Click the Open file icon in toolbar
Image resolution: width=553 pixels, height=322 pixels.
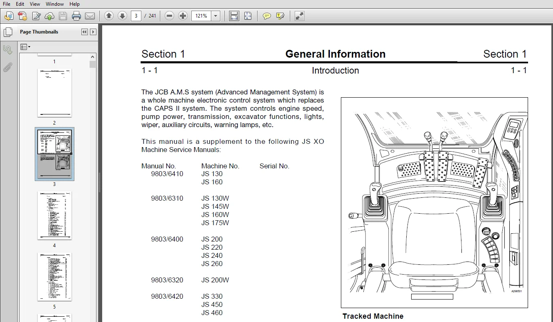[9, 16]
